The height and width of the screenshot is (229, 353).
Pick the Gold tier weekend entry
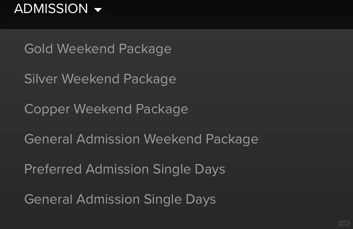point(98,49)
